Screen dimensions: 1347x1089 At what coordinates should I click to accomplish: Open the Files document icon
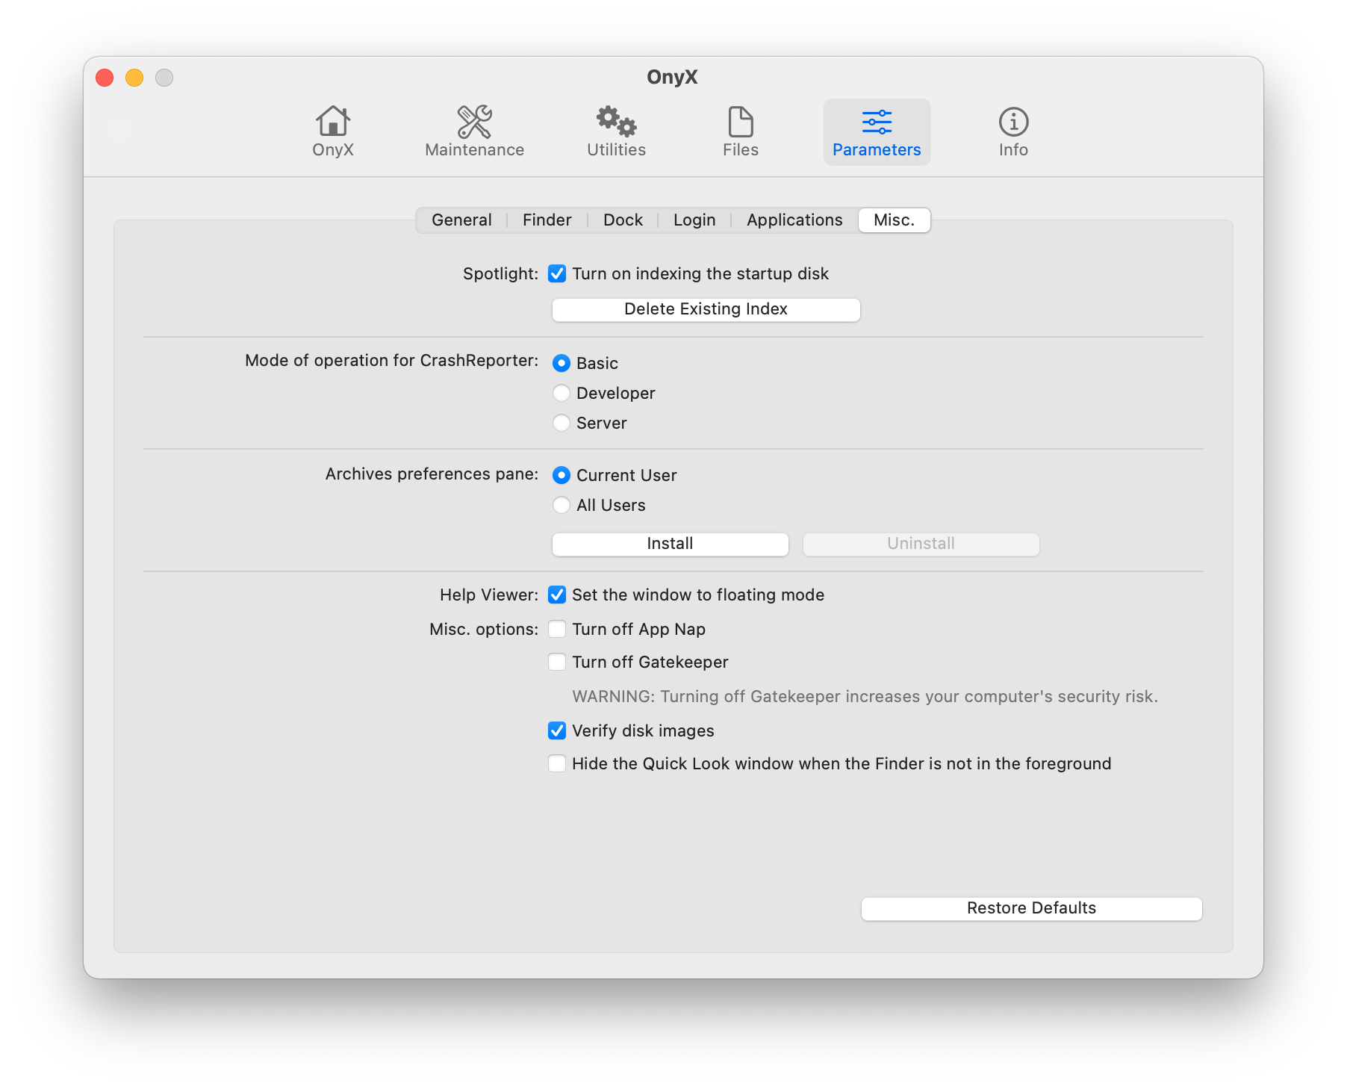pyautogui.click(x=740, y=122)
